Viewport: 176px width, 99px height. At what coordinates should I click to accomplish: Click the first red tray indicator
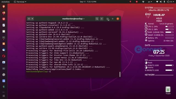tap(130, 2)
